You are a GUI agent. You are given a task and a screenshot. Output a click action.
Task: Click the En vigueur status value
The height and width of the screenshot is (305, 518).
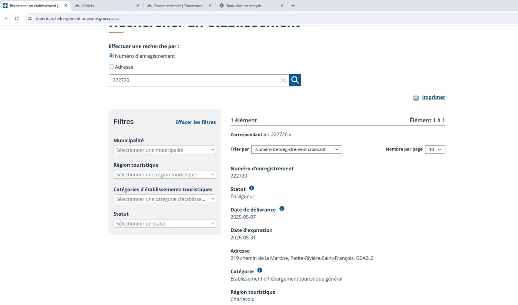click(242, 196)
